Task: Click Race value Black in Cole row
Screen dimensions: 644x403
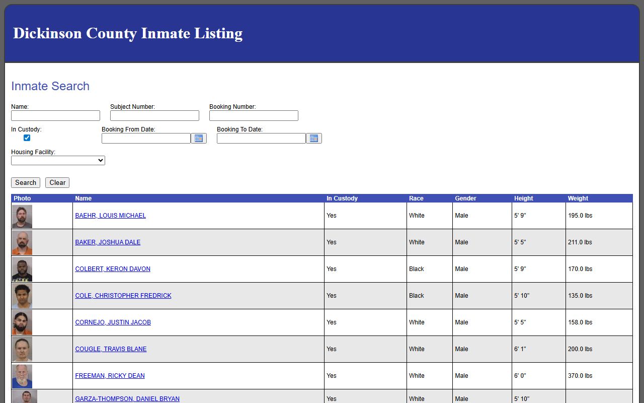Action: click(417, 296)
